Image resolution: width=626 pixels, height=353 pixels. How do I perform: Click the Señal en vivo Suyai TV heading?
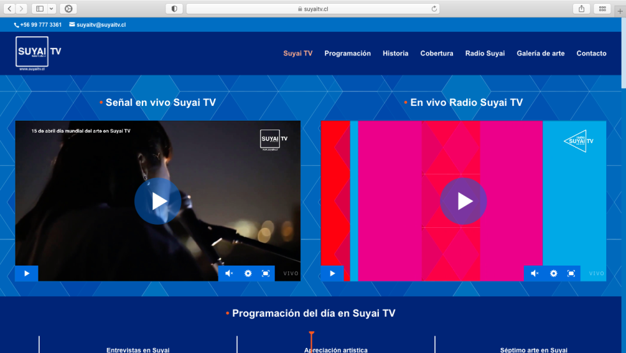click(x=160, y=103)
